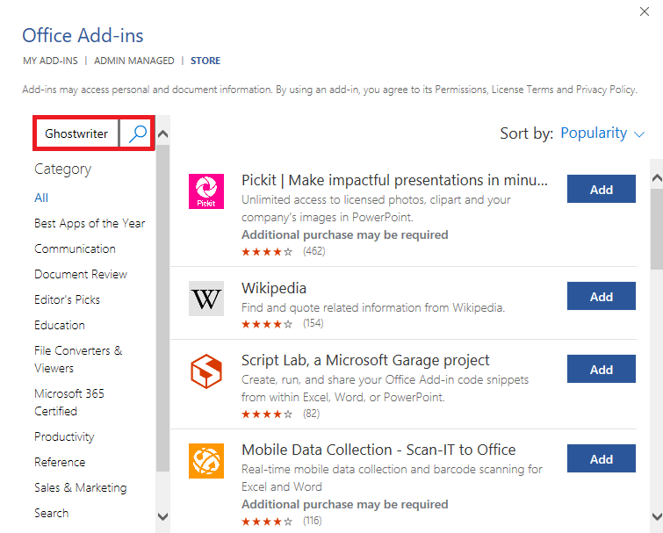Add Mobile Data Collection Scan-IT add-in
Image resolution: width=663 pixels, height=533 pixels.
point(602,458)
